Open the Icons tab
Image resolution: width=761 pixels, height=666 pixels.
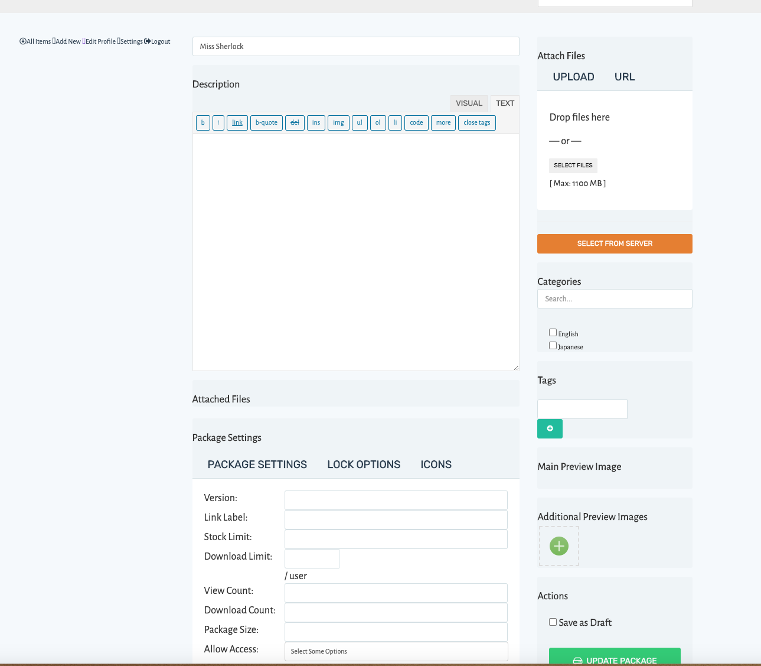click(x=436, y=464)
